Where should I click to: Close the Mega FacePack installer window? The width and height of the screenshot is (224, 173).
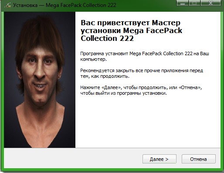210,3
